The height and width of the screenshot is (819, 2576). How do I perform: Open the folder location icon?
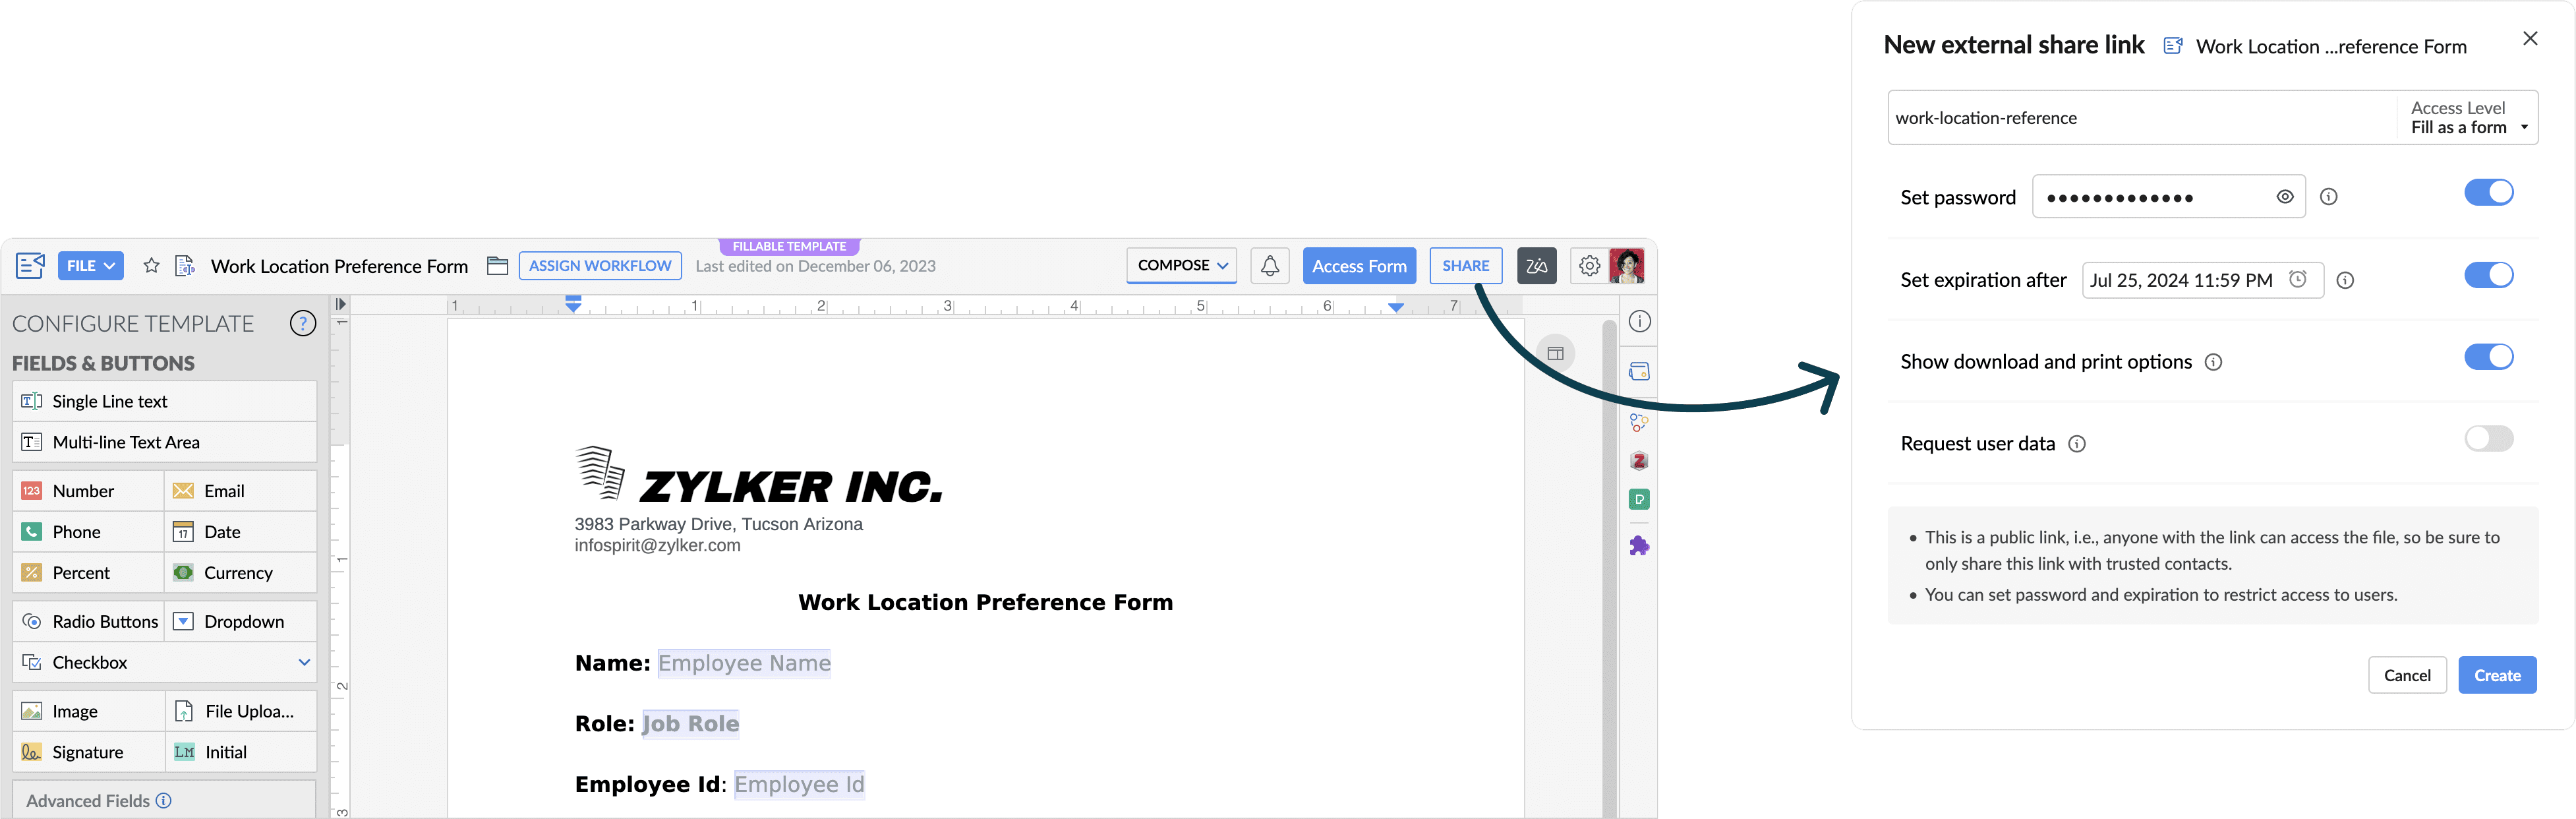pyautogui.click(x=497, y=266)
